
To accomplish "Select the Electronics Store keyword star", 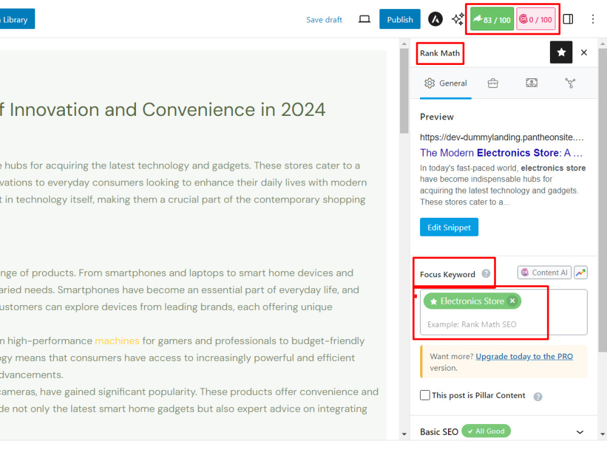I will (433, 302).
